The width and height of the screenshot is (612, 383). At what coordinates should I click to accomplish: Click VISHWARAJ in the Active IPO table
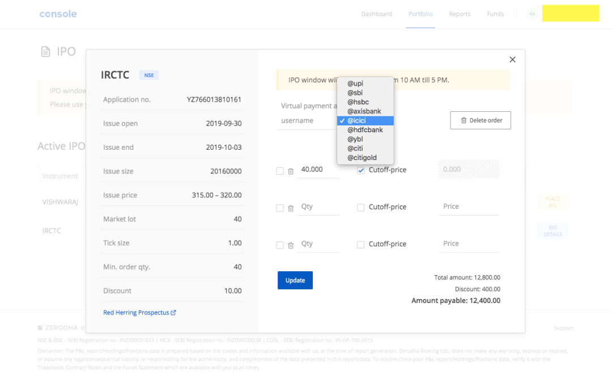(60, 202)
